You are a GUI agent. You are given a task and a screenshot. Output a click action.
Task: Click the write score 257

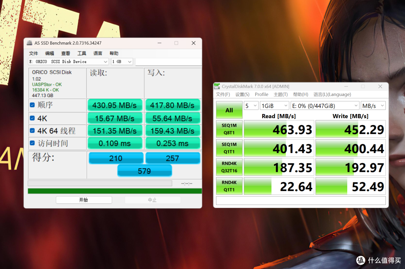click(172, 158)
